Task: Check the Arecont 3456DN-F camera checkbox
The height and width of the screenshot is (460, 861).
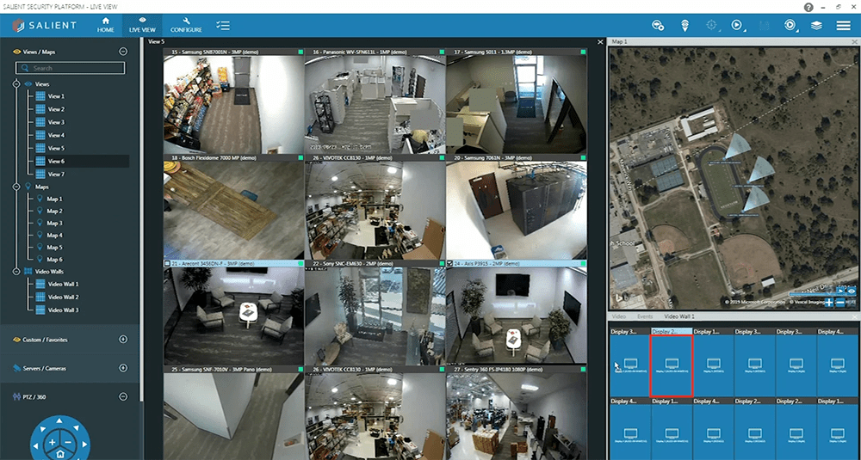Action: 168,264
